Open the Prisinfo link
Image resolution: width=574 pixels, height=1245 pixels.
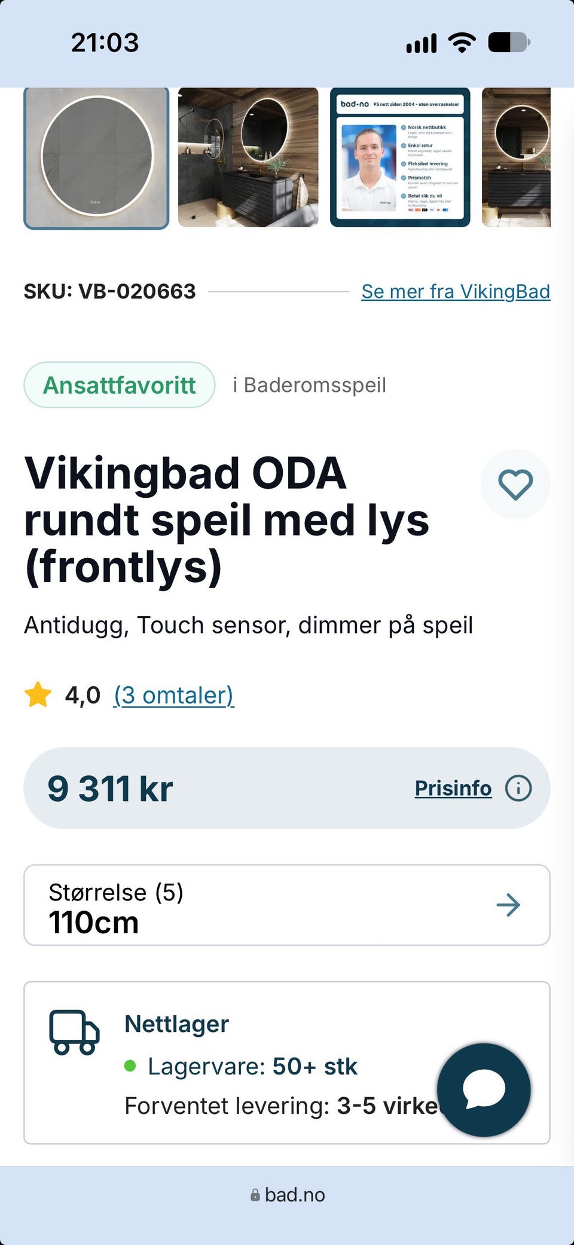point(453,789)
